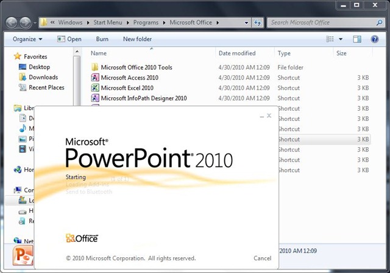Screen dimensions: 390x273
Task: Click the Back navigation arrow in Explorer
Action: point(12,23)
